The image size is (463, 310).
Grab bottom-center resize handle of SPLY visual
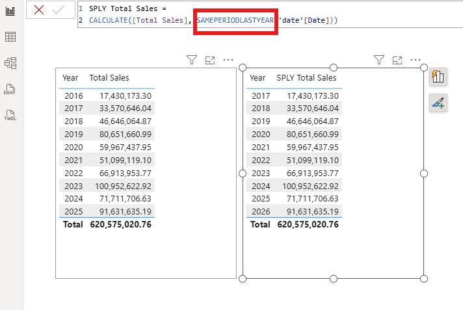334,278
